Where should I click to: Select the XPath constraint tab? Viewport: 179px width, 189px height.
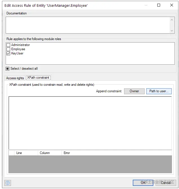click(x=38, y=78)
